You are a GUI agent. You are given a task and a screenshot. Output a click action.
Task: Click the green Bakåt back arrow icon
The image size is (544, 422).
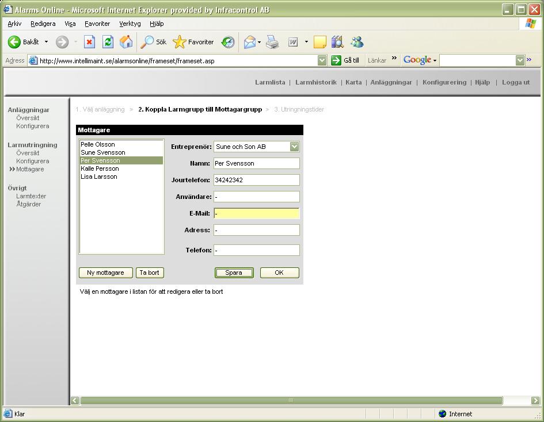click(x=14, y=42)
